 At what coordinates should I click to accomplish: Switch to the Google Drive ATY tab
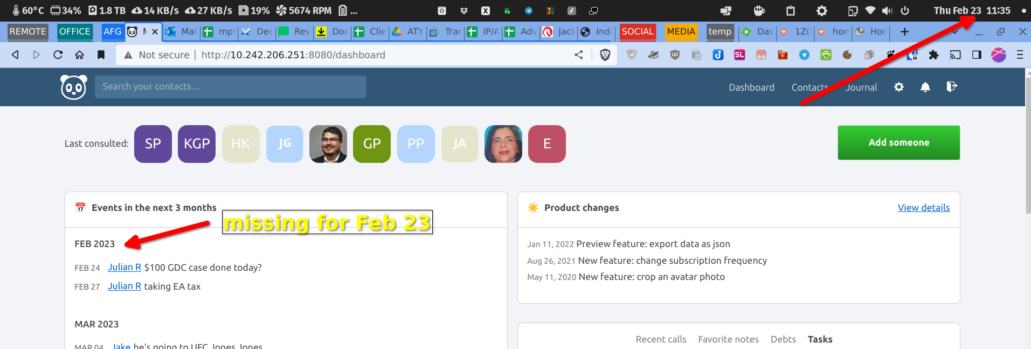(407, 32)
